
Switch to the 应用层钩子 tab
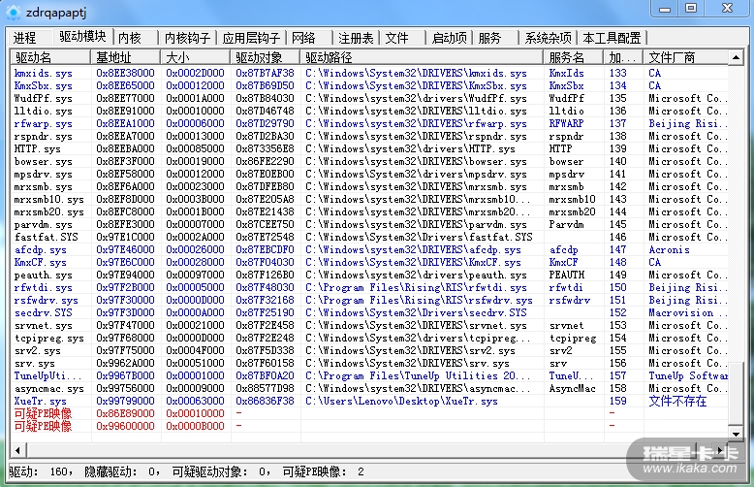251,38
